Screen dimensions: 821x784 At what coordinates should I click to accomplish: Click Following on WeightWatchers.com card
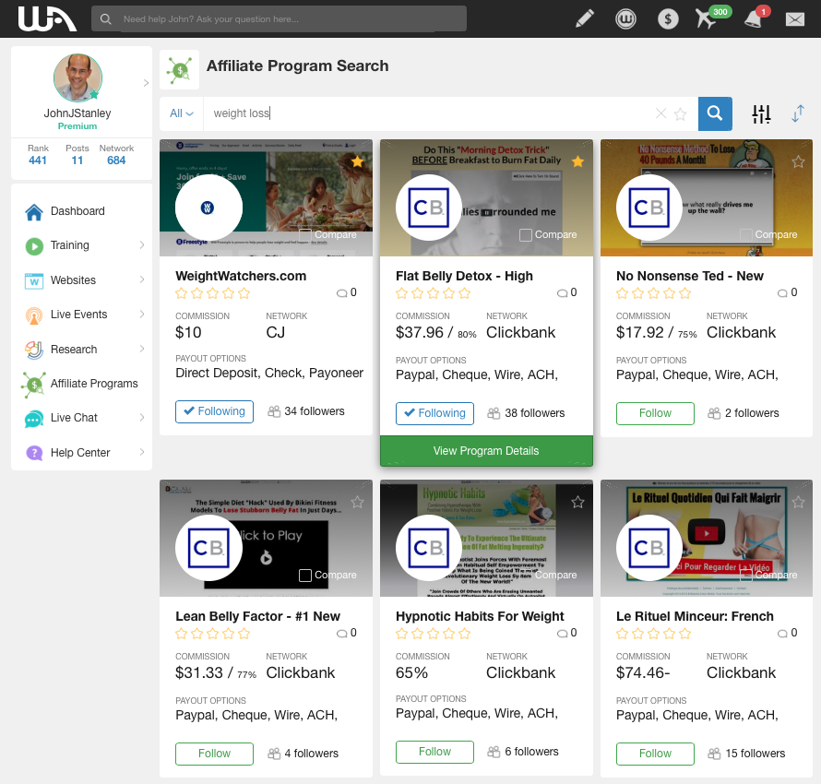tap(214, 411)
